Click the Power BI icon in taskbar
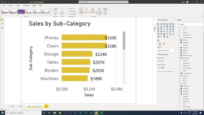This screenshot has height=115, width=204. (96, 113)
